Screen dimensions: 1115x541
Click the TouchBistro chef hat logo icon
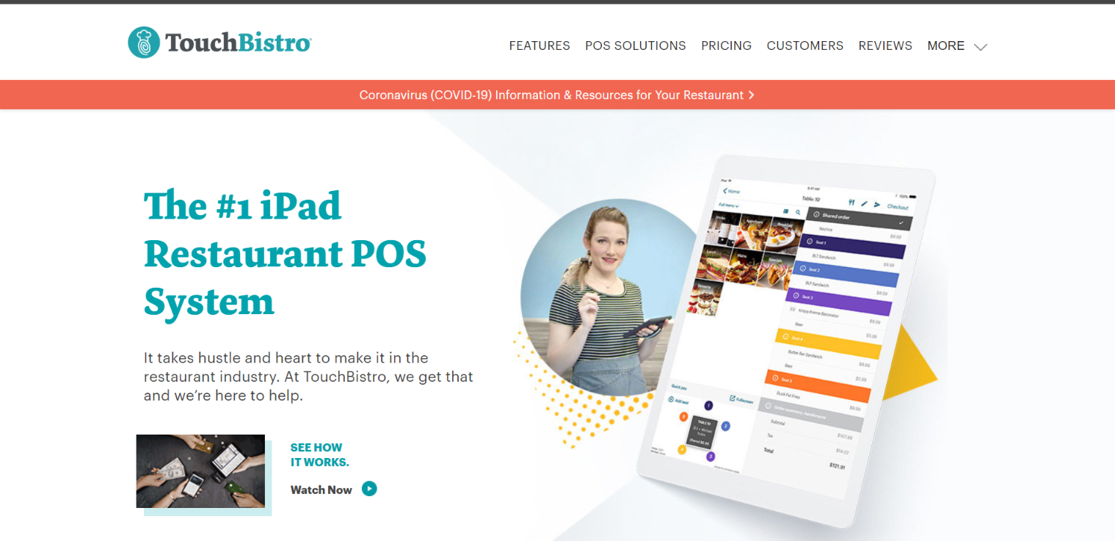pyautogui.click(x=143, y=43)
